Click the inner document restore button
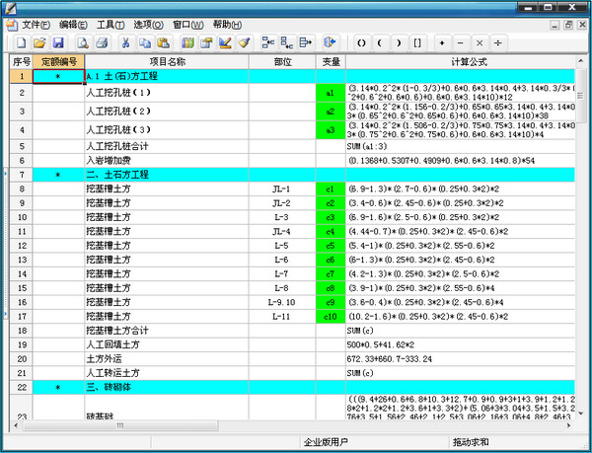The width and height of the screenshot is (592, 453). click(568, 26)
